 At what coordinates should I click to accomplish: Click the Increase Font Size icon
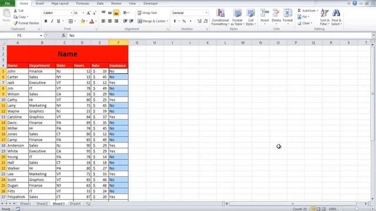(89, 13)
